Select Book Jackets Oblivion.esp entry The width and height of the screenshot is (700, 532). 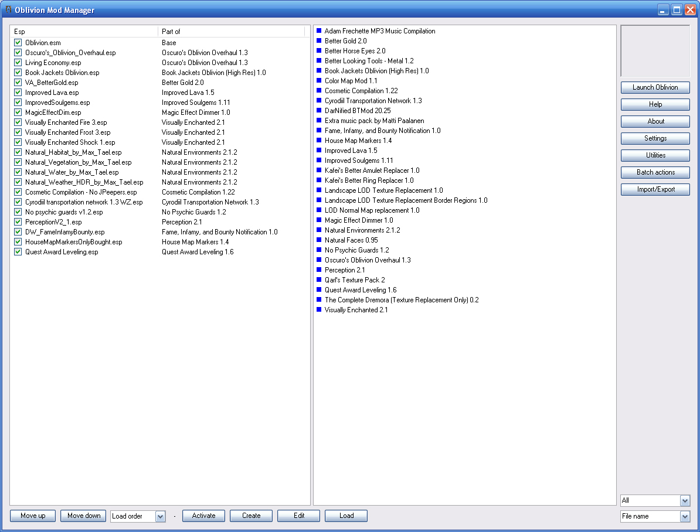62,72
